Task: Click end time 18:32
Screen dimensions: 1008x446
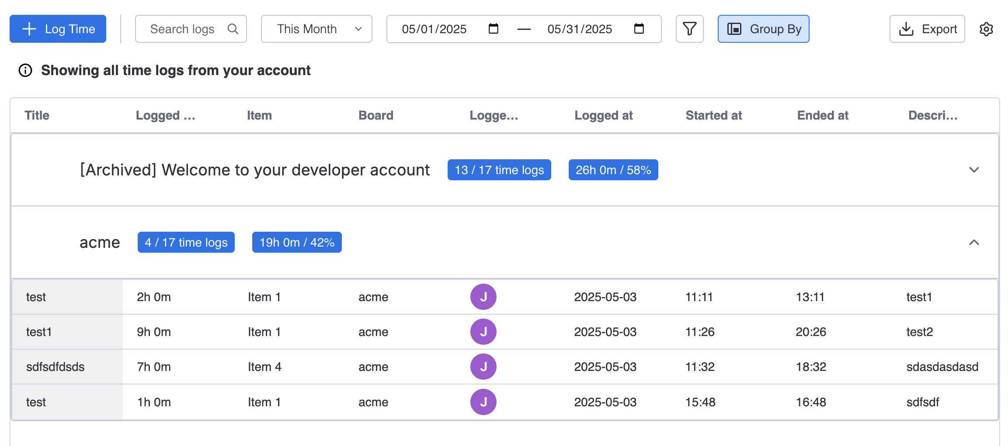Action: tap(811, 367)
